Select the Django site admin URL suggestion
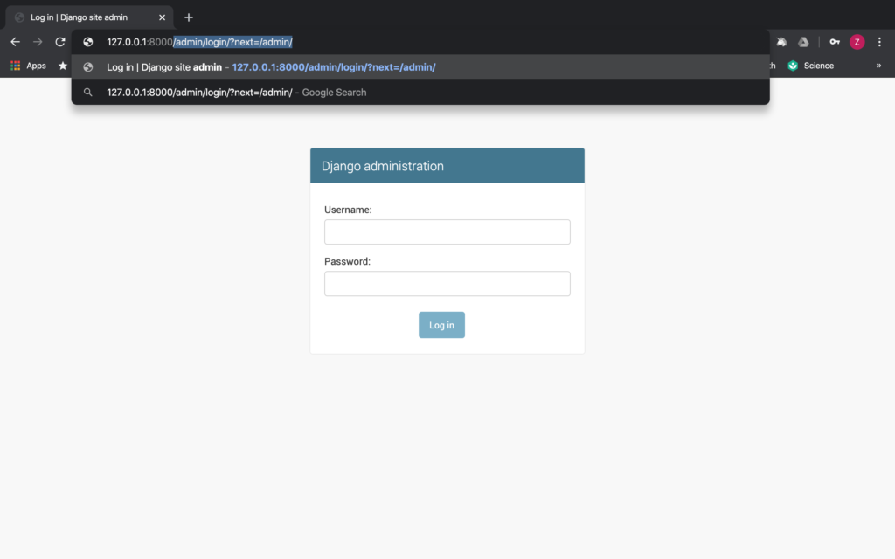The width and height of the screenshot is (895, 559). (420, 67)
